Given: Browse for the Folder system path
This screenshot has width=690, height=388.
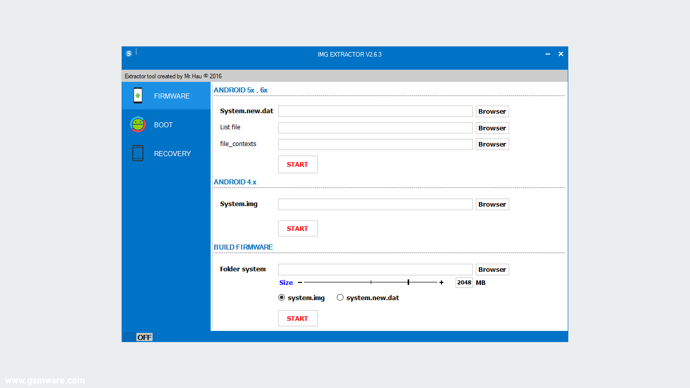Looking at the screenshot, I should [x=491, y=269].
